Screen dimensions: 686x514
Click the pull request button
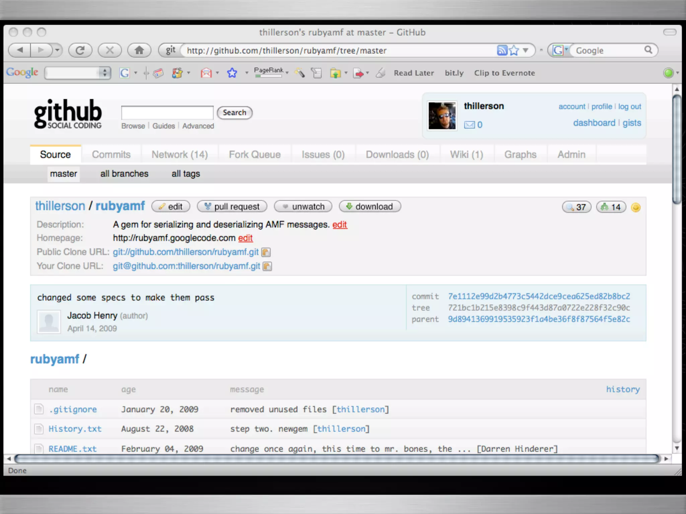232,206
